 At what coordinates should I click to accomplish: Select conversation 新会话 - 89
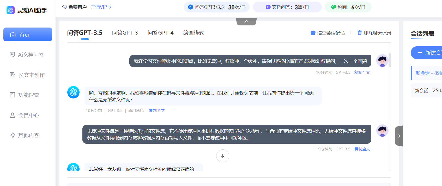pos(427,73)
